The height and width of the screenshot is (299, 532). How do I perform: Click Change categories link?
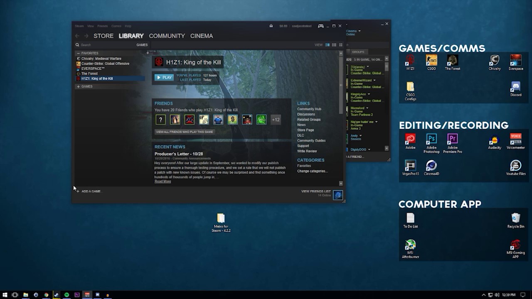(312, 171)
